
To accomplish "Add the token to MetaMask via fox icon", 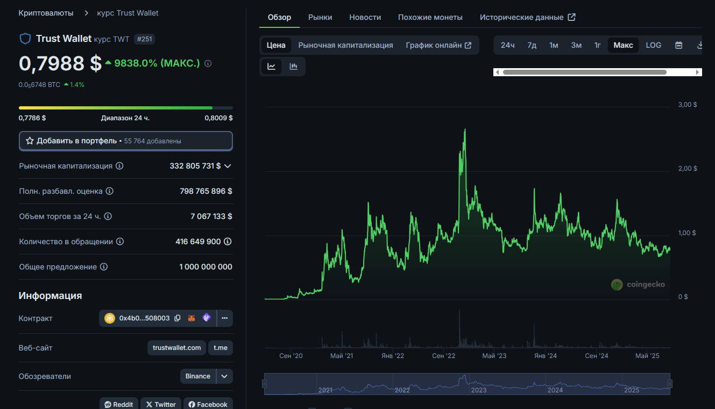I will click(x=192, y=318).
